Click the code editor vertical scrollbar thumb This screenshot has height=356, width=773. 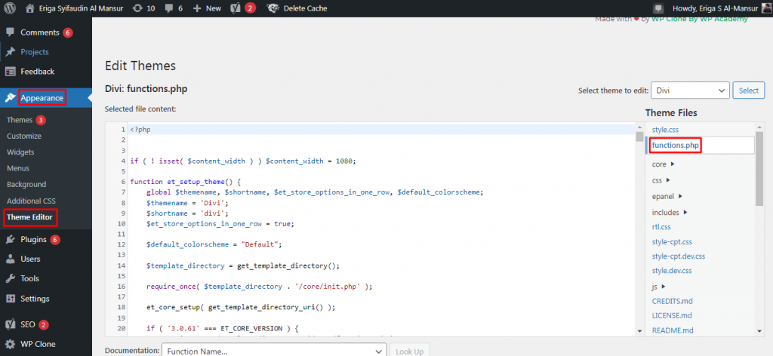[639, 137]
